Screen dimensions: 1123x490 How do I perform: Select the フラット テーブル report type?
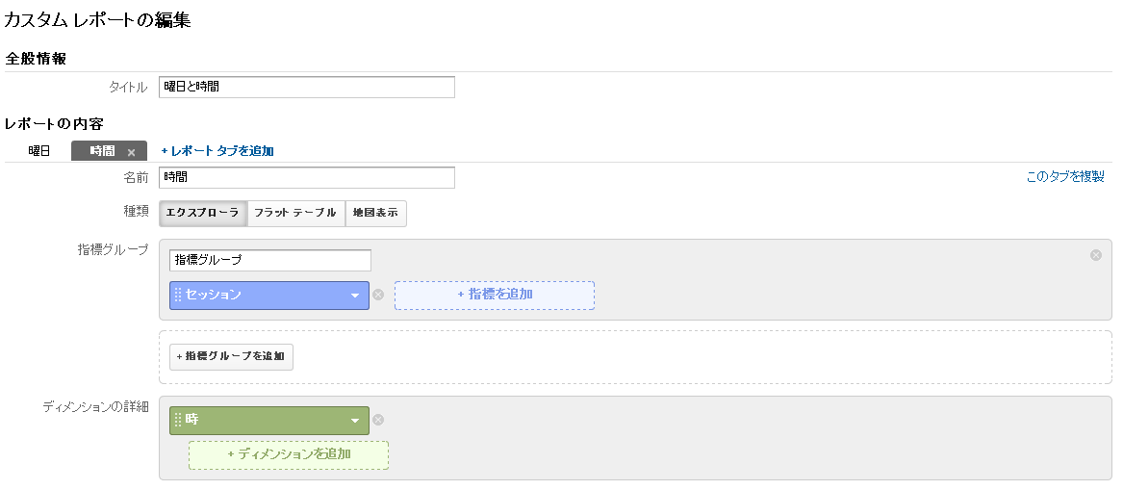(295, 214)
